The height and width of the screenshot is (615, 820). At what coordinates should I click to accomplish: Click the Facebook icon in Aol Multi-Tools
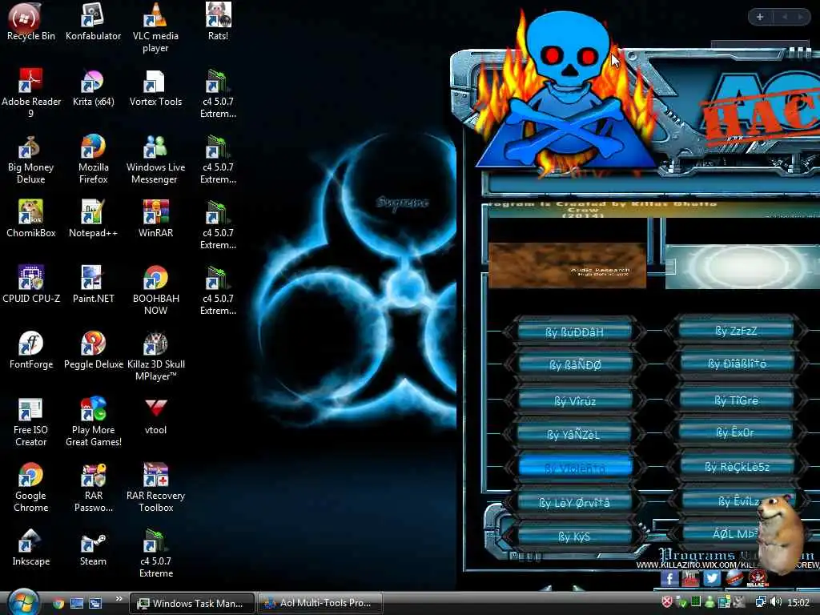[669, 578]
